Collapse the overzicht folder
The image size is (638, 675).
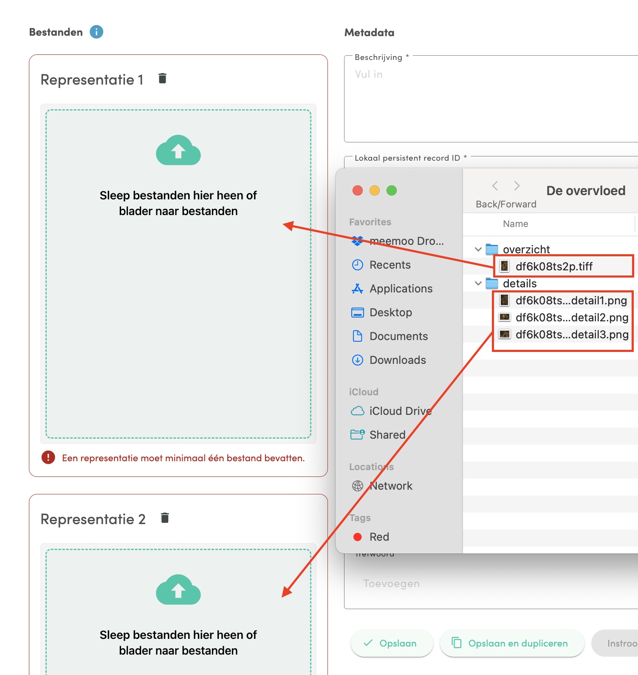(x=478, y=249)
